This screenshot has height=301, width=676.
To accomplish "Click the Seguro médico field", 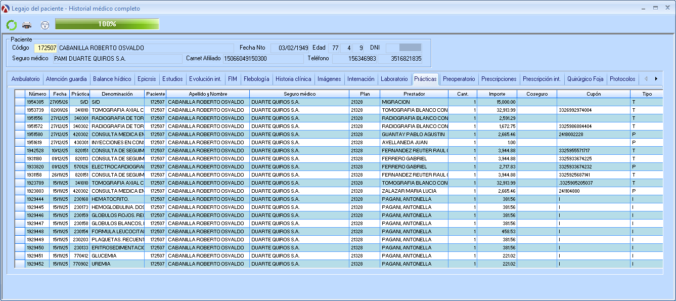I will [x=117, y=59].
